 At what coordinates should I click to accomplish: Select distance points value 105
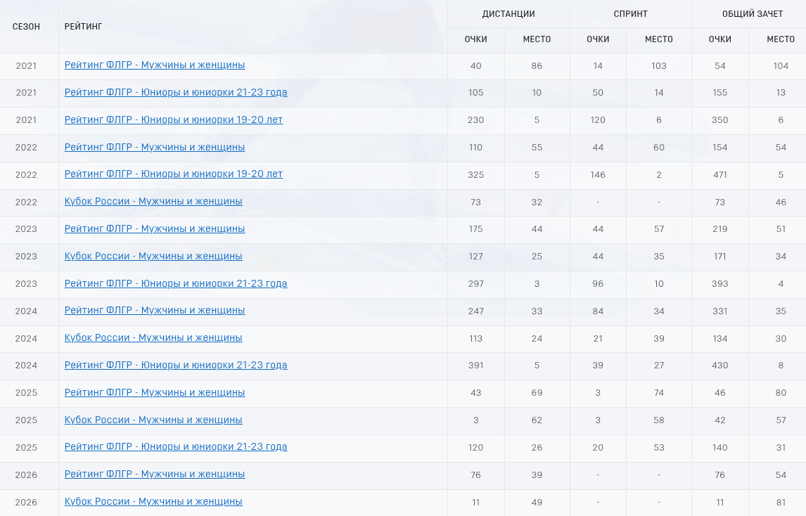475,93
